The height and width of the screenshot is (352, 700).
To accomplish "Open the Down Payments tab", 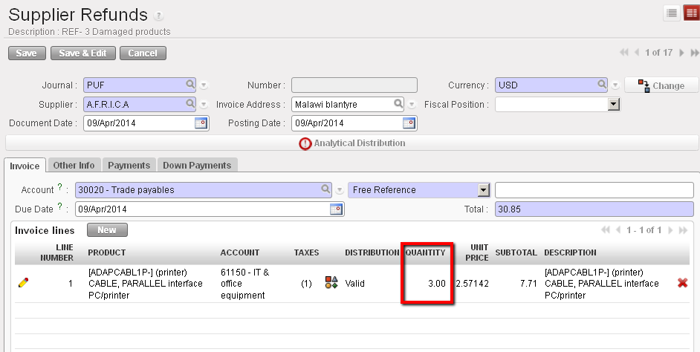I will click(x=197, y=166).
